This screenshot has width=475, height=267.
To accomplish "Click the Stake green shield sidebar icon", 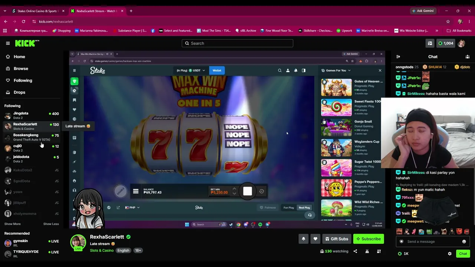I will coord(75,81).
